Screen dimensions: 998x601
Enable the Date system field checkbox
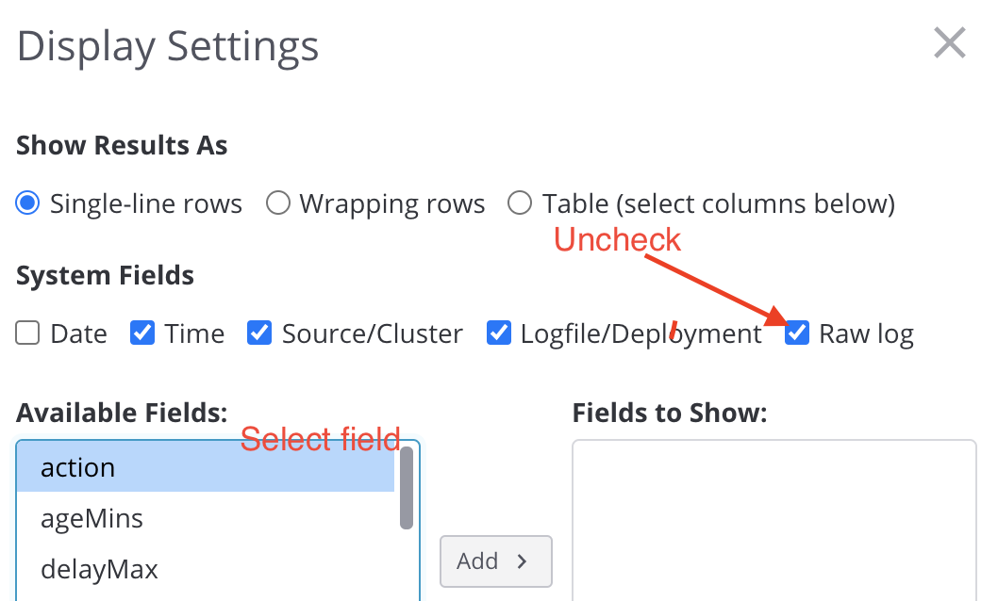click(27, 333)
